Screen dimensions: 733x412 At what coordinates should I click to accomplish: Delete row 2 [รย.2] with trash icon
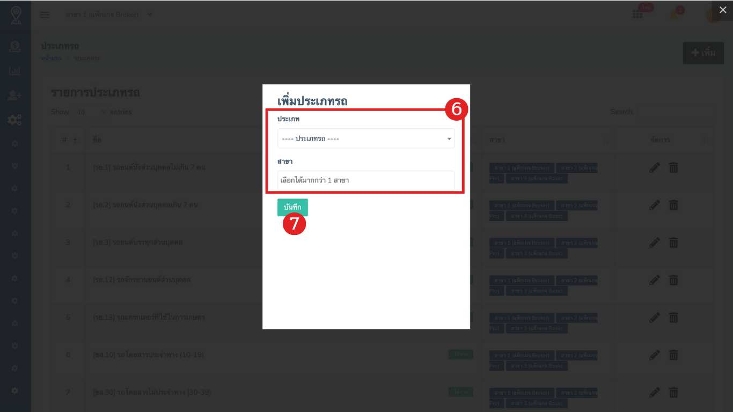(x=673, y=205)
